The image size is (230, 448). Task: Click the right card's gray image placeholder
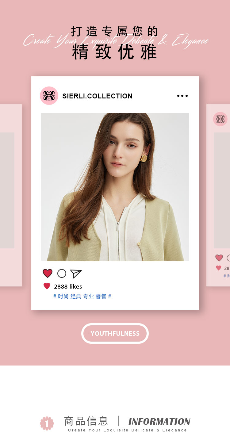[222, 190]
